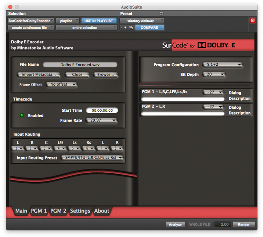Open the Frame Rate 29.97 dropdown
263x237 pixels.
point(102,120)
